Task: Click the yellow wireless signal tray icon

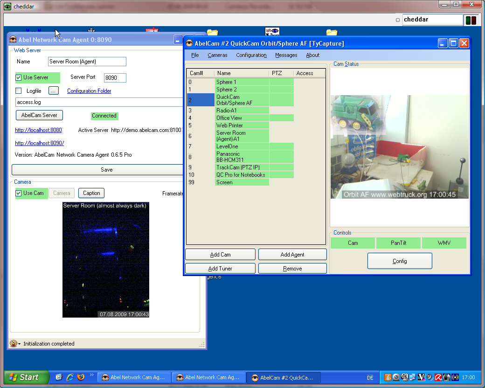Action: 455,377
